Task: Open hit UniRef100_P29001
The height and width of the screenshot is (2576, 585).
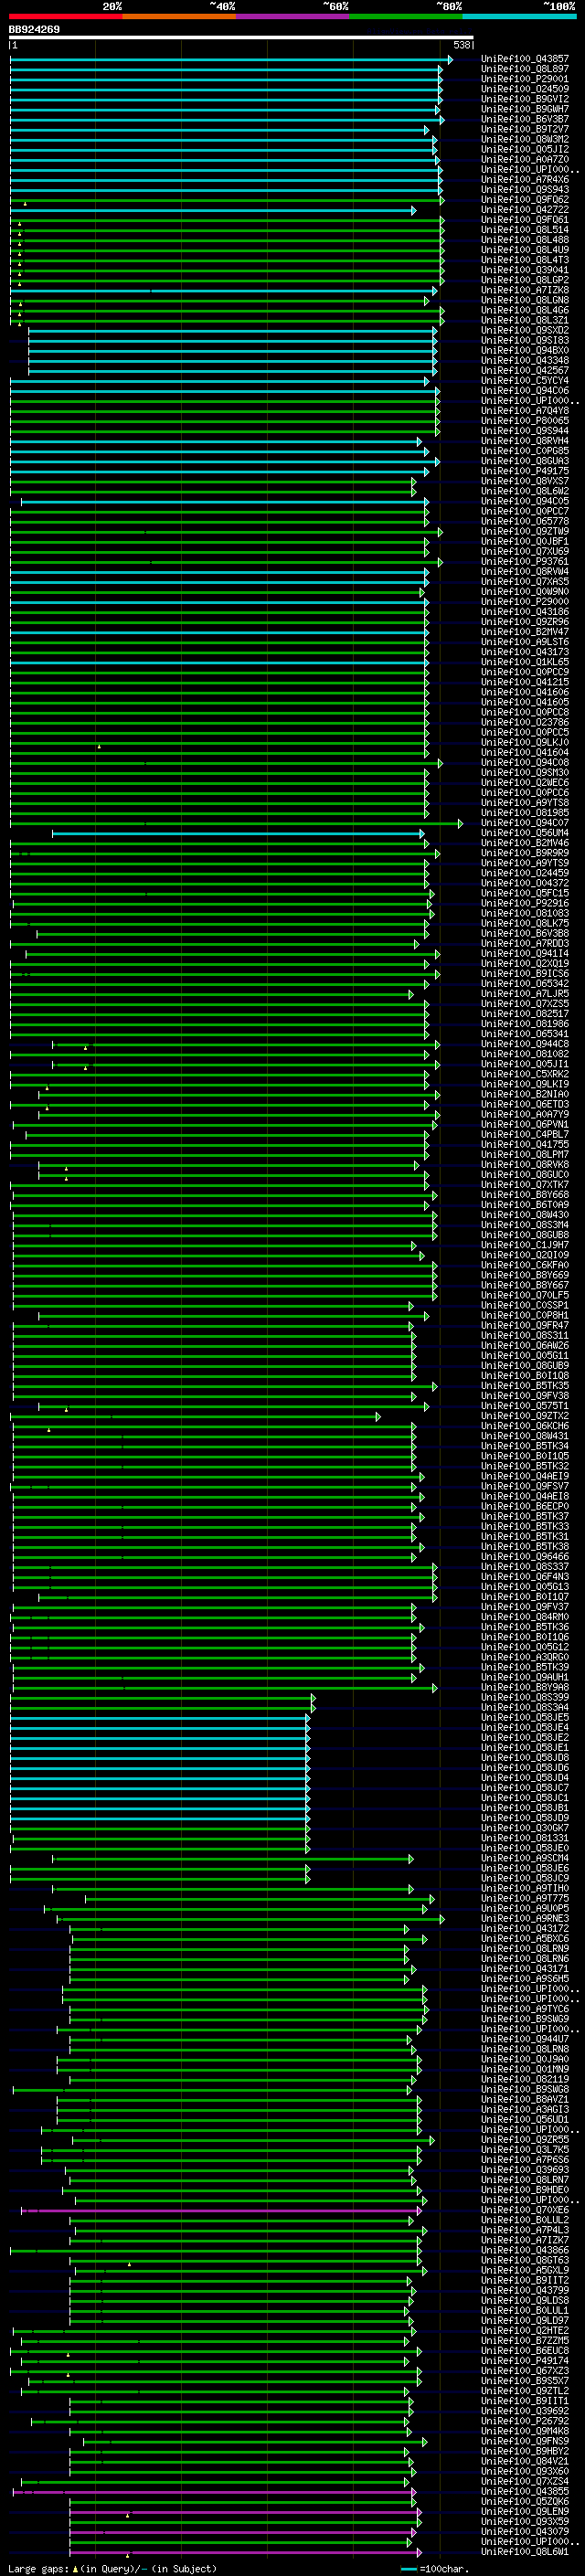Action: pyautogui.click(x=524, y=79)
